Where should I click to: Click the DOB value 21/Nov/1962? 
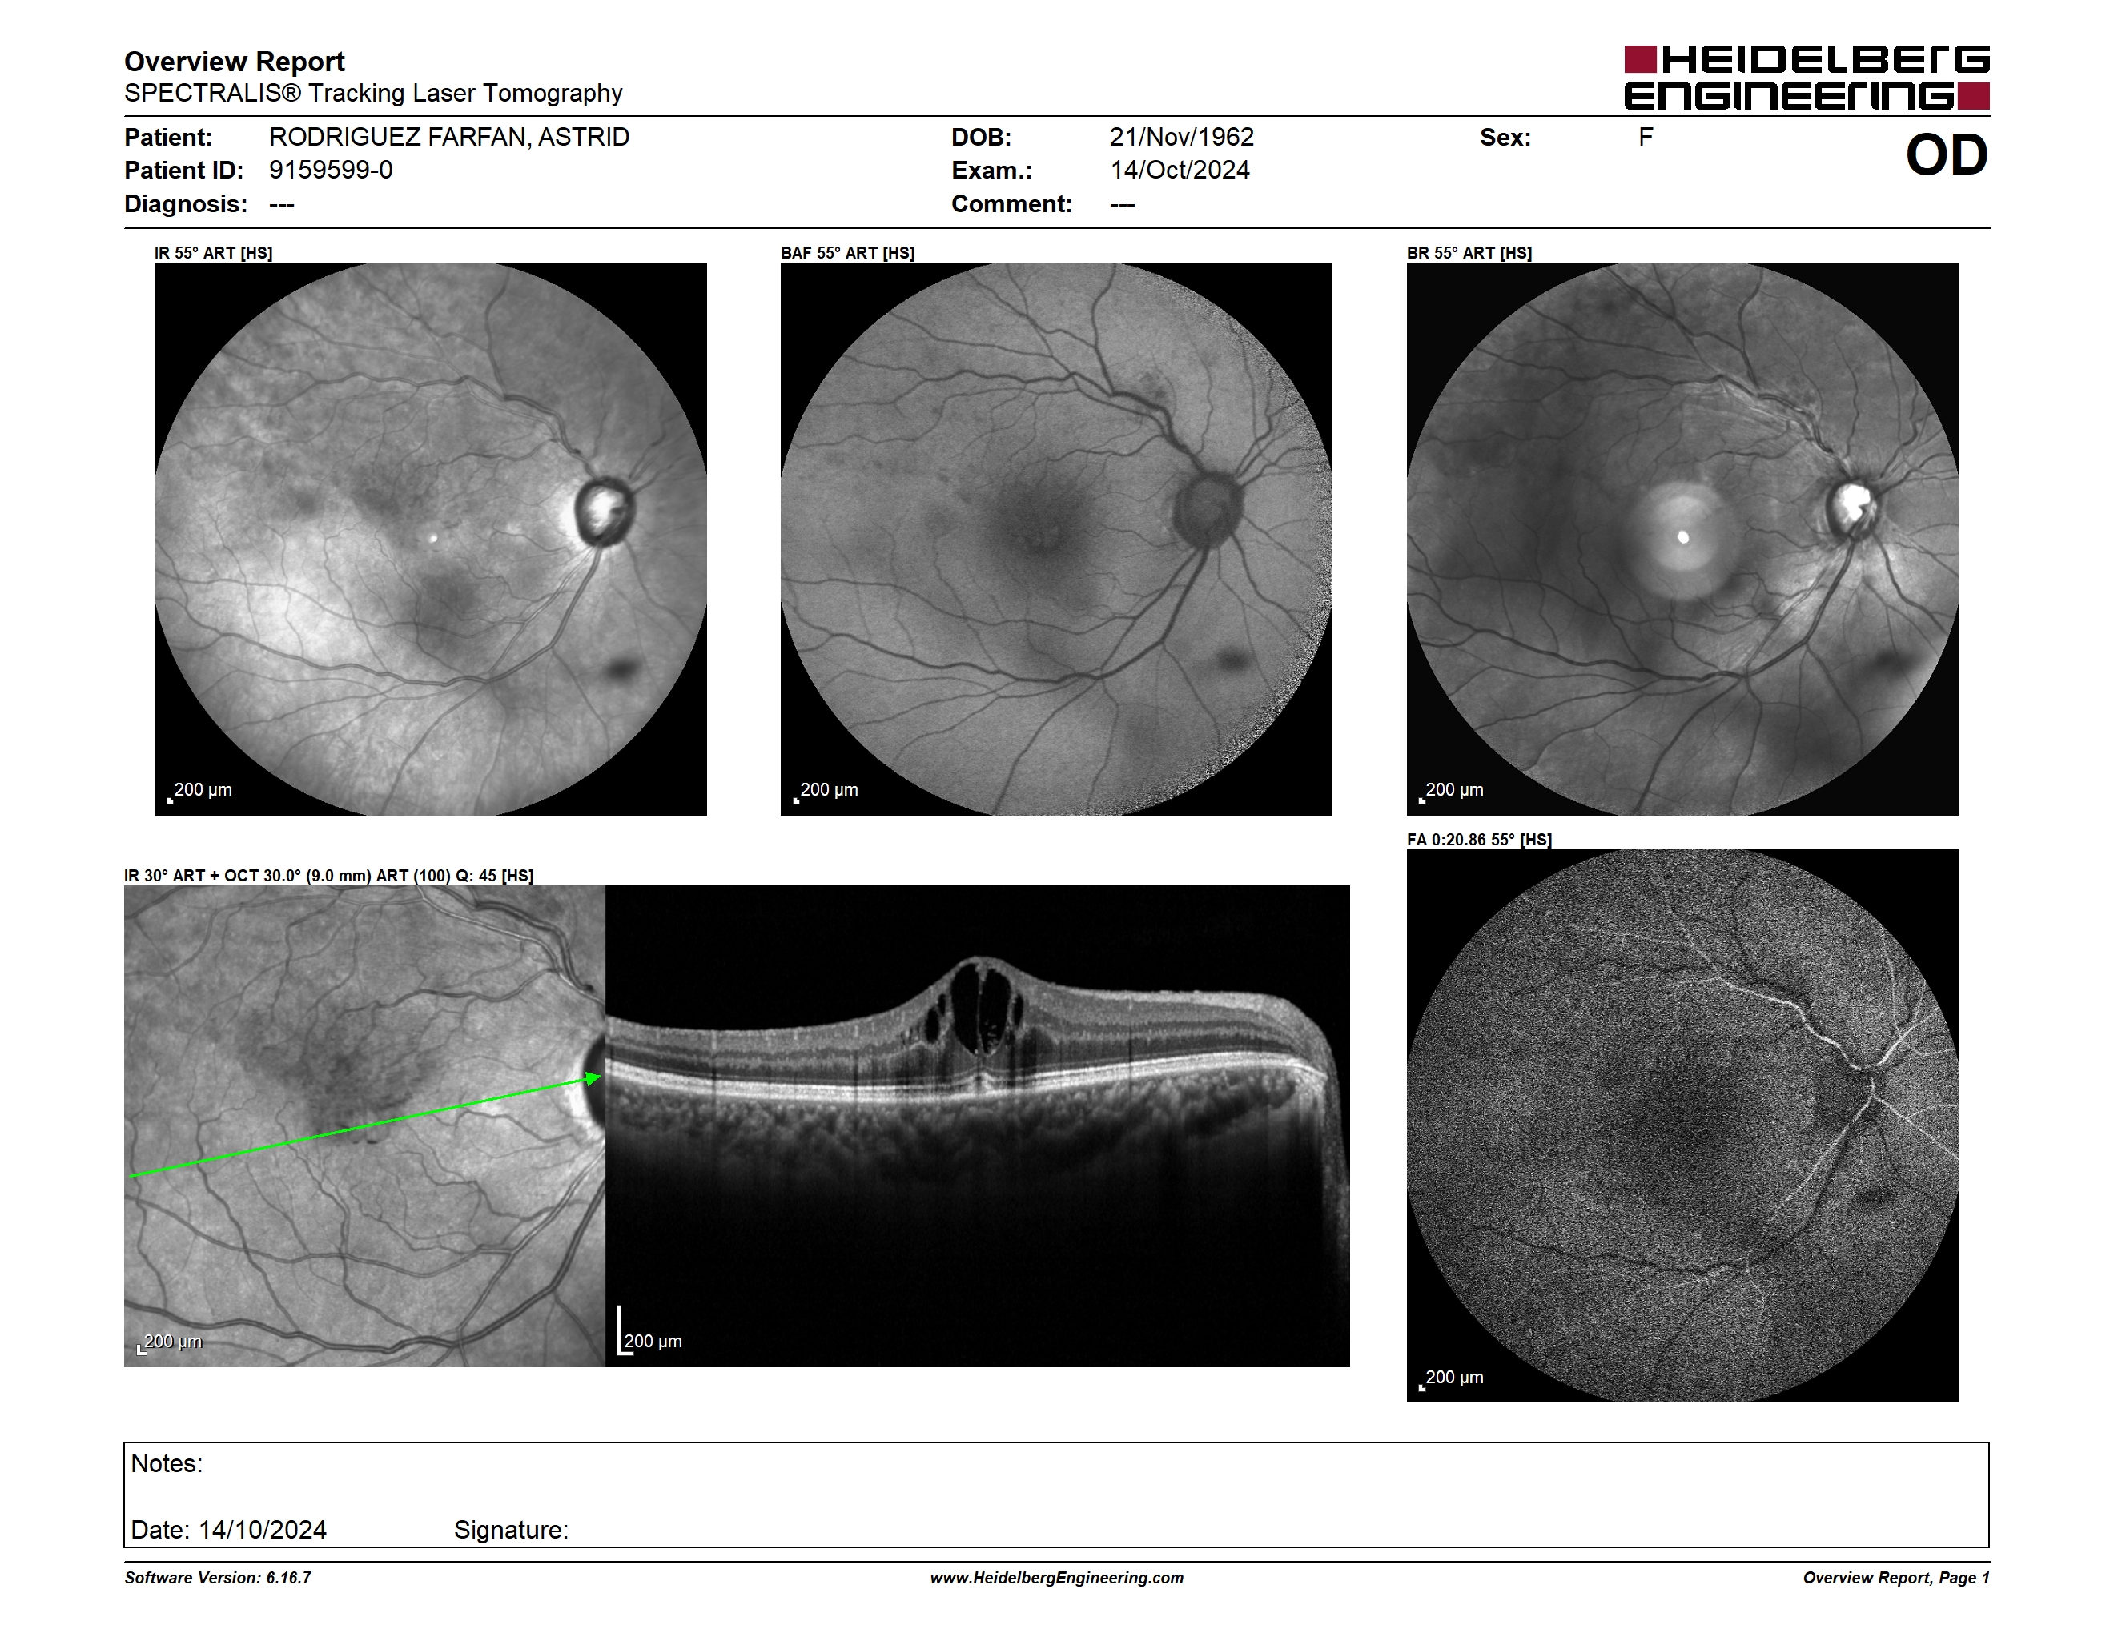[x=1182, y=138]
